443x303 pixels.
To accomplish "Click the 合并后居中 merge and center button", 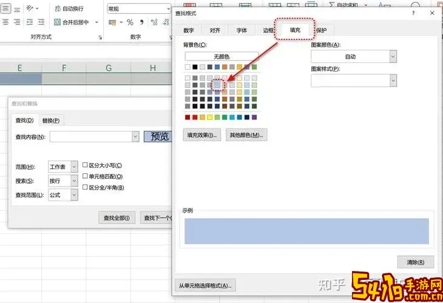I will (72, 22).
